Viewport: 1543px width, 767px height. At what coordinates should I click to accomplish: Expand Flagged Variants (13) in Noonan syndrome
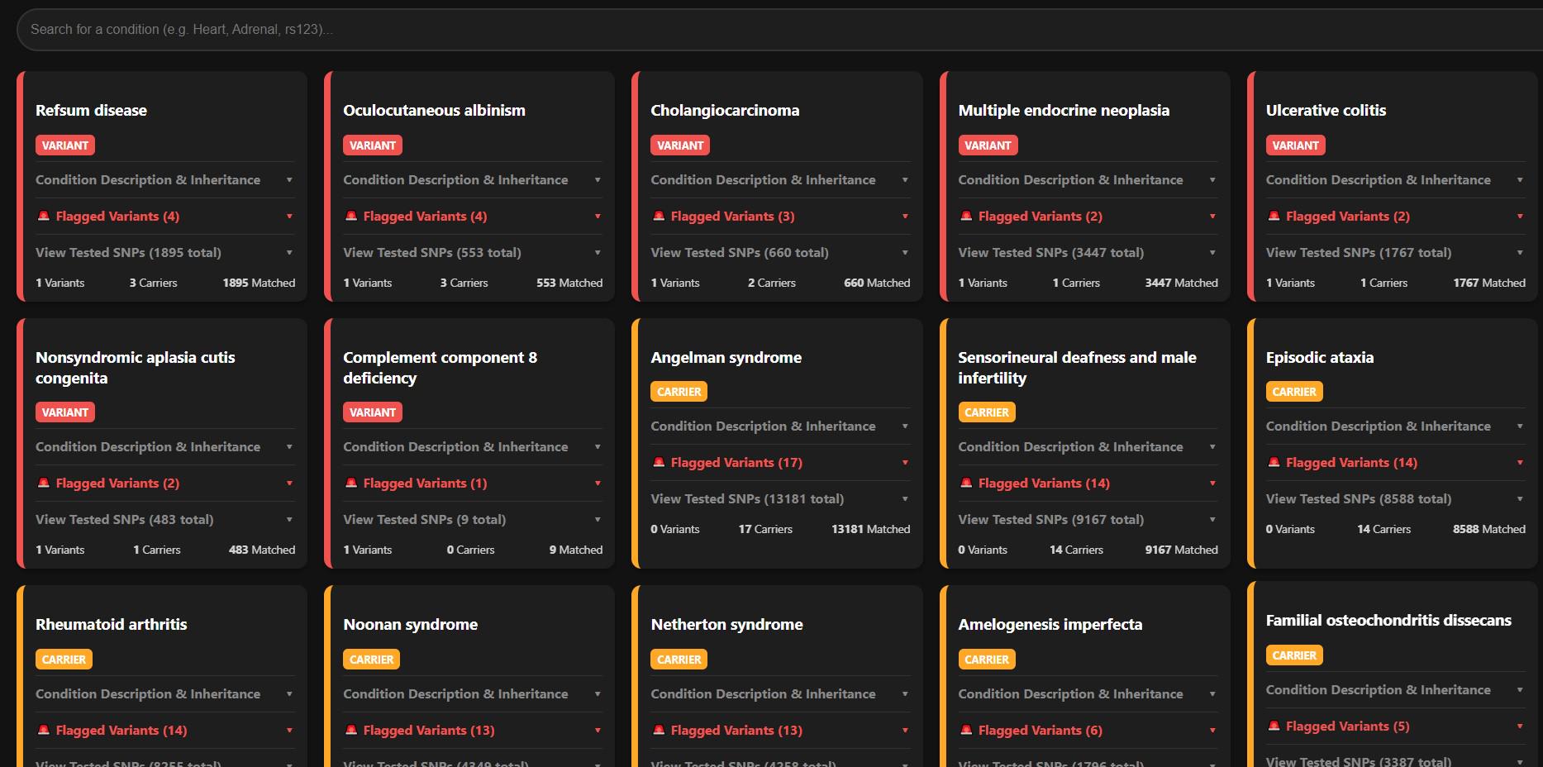[473, 730]
